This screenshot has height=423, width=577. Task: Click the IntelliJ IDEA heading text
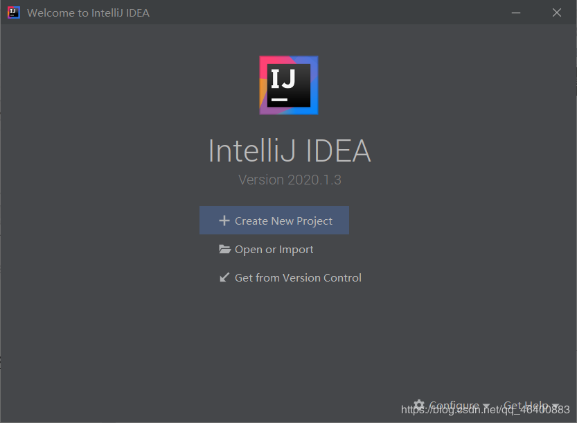tap(290, 151)
